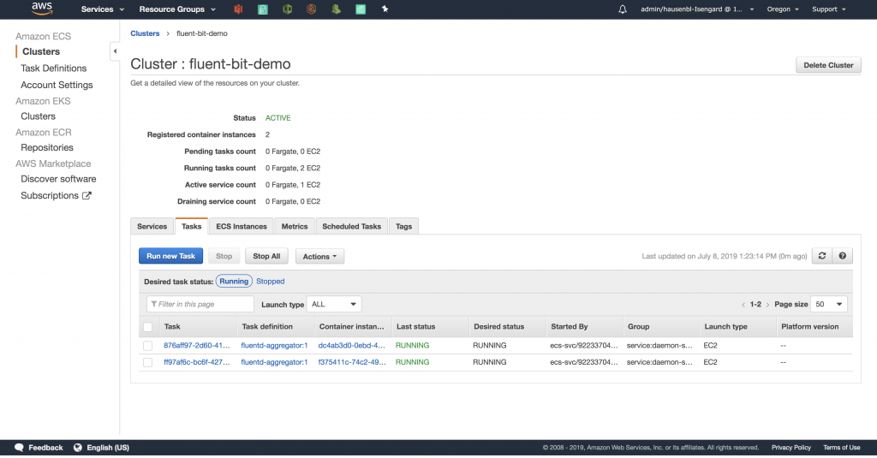
Task: Open the Privacy Policy footer link
Action: [790, 448]
